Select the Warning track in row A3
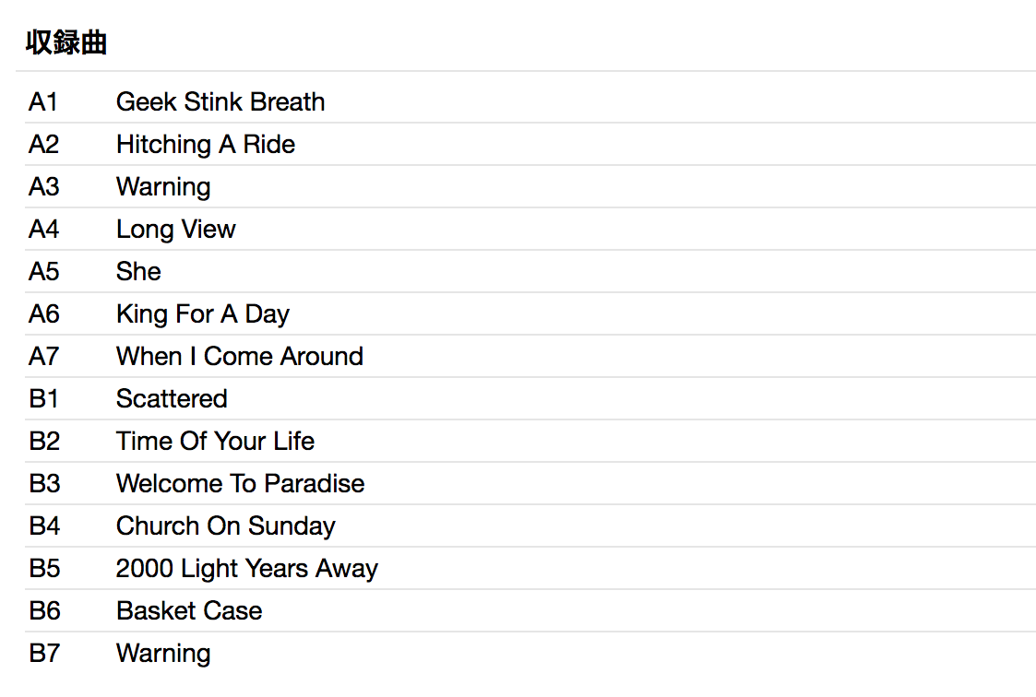Viewport: 1036px width, 697px height. [x=163, y=186]
